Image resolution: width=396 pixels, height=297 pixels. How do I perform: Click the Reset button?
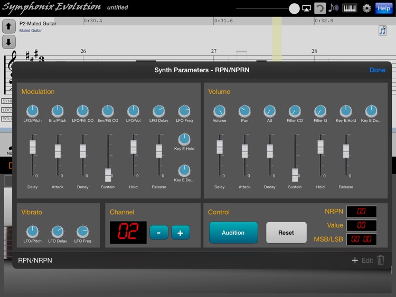tap(286, 233)
